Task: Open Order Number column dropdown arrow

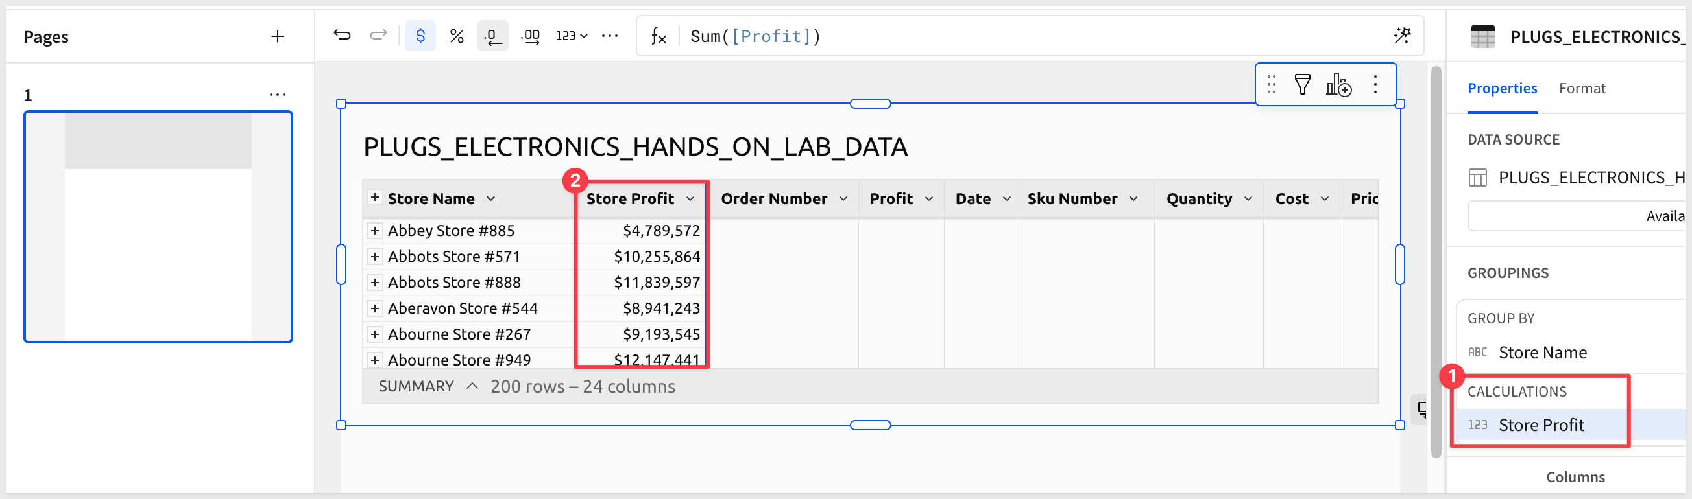Action: tap(843, 199)
